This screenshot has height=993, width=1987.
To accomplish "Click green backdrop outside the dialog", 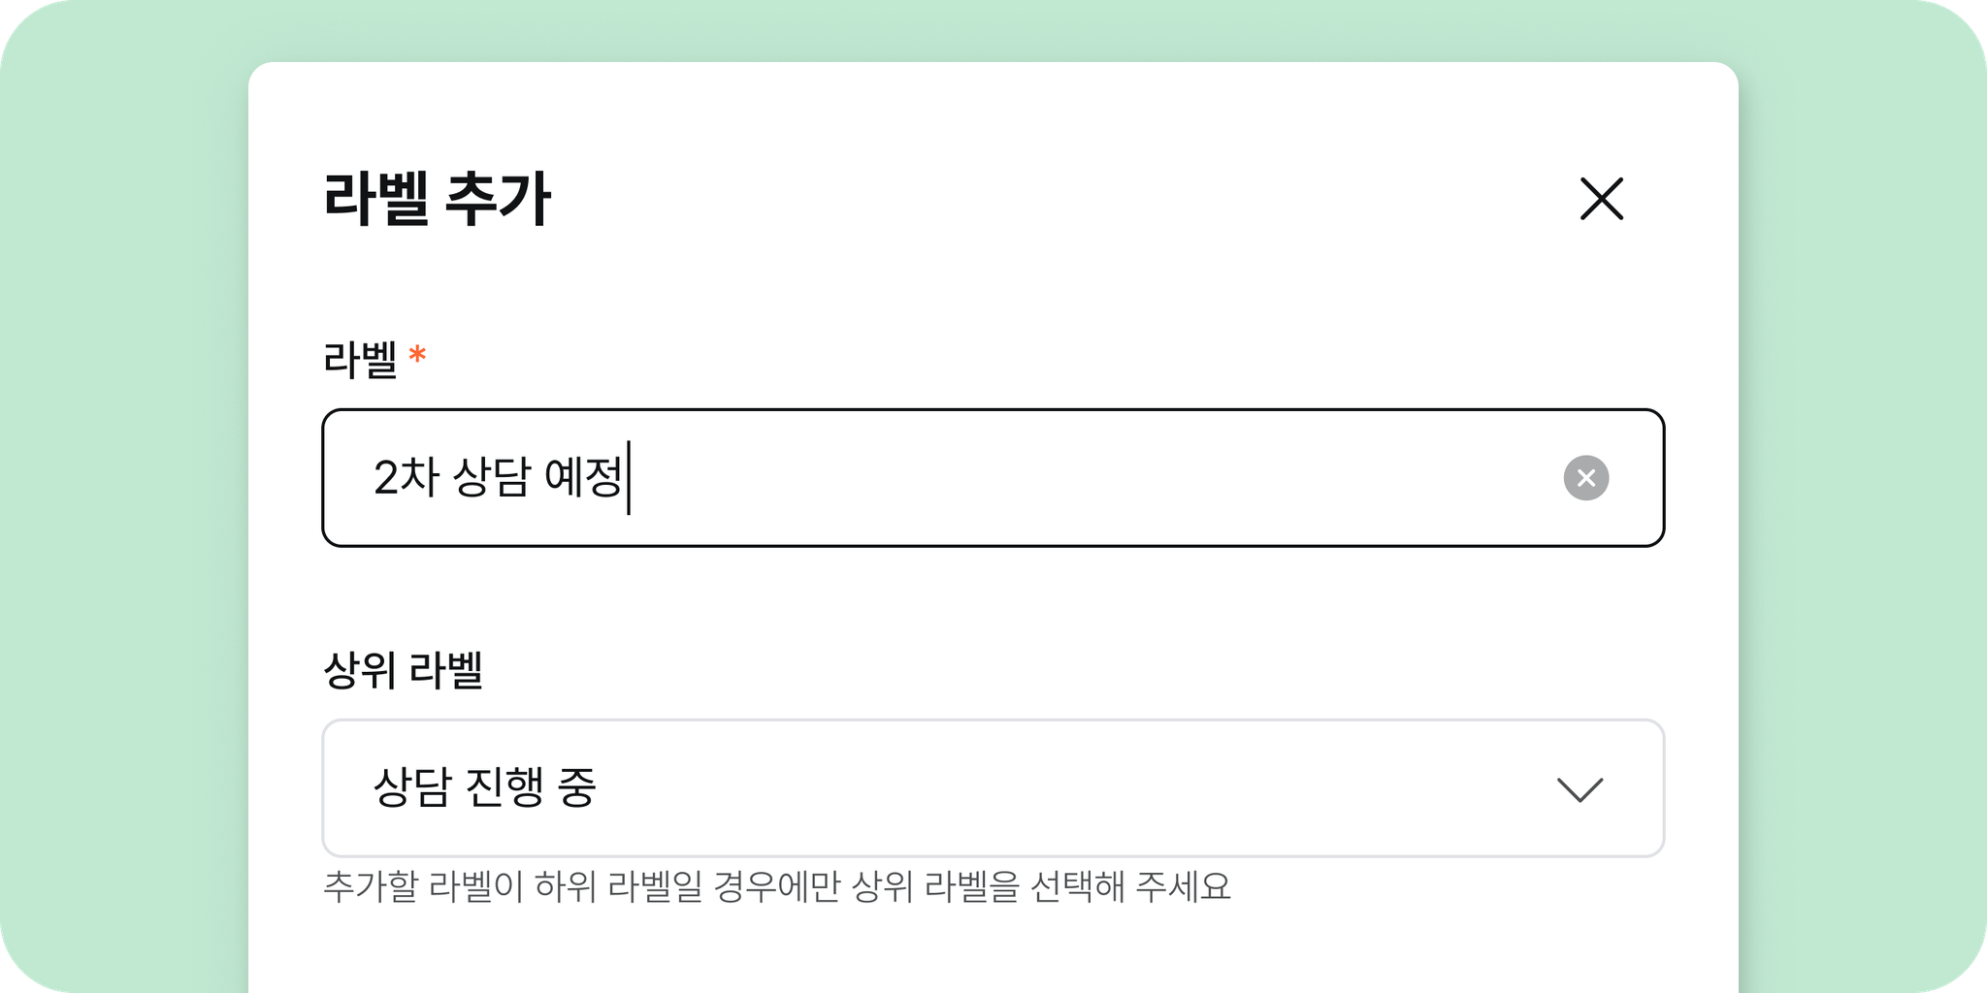I will [124, 496].
